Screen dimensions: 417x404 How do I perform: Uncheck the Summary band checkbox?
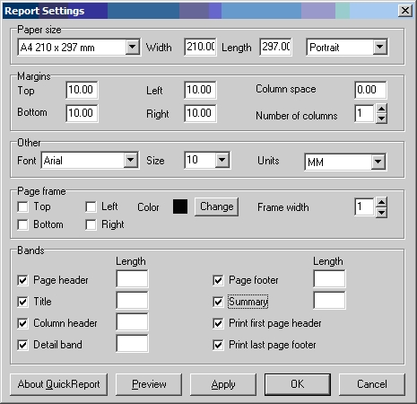tap(218, 302)
